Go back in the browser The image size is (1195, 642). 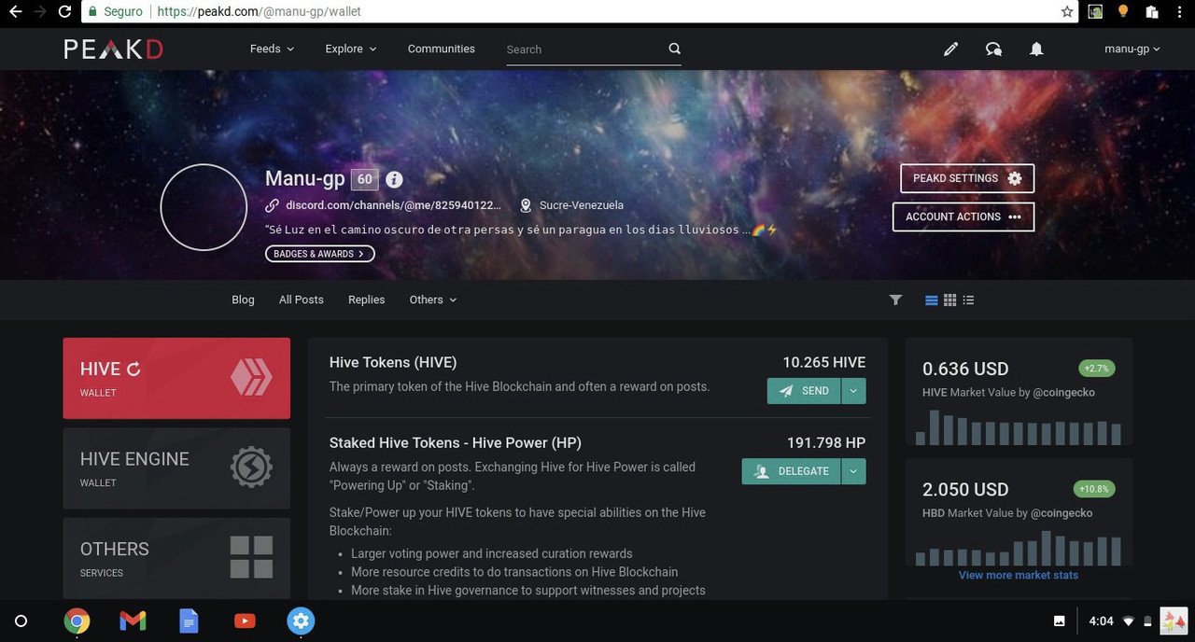[14, 12]
